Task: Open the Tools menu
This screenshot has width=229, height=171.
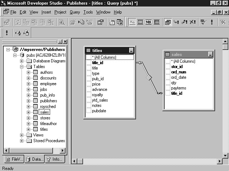Action: pos(88,12)
